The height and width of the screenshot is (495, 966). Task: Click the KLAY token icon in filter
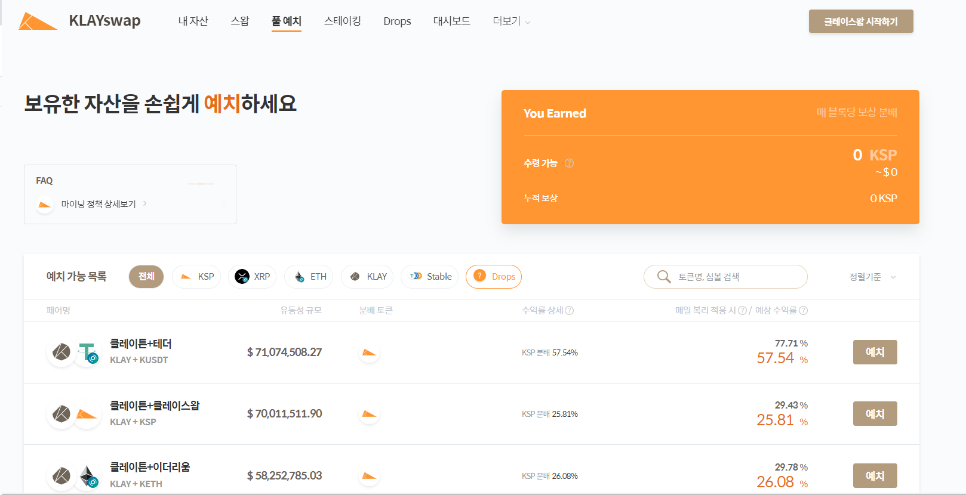[x=355, y=277]
